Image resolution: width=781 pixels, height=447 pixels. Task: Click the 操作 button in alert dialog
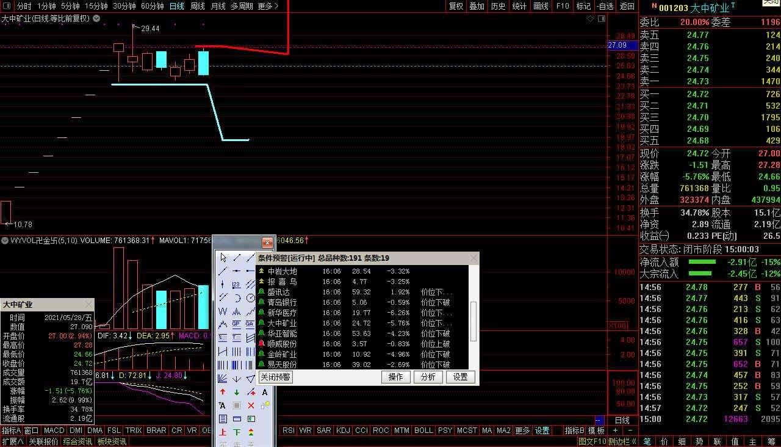(396, 377)
